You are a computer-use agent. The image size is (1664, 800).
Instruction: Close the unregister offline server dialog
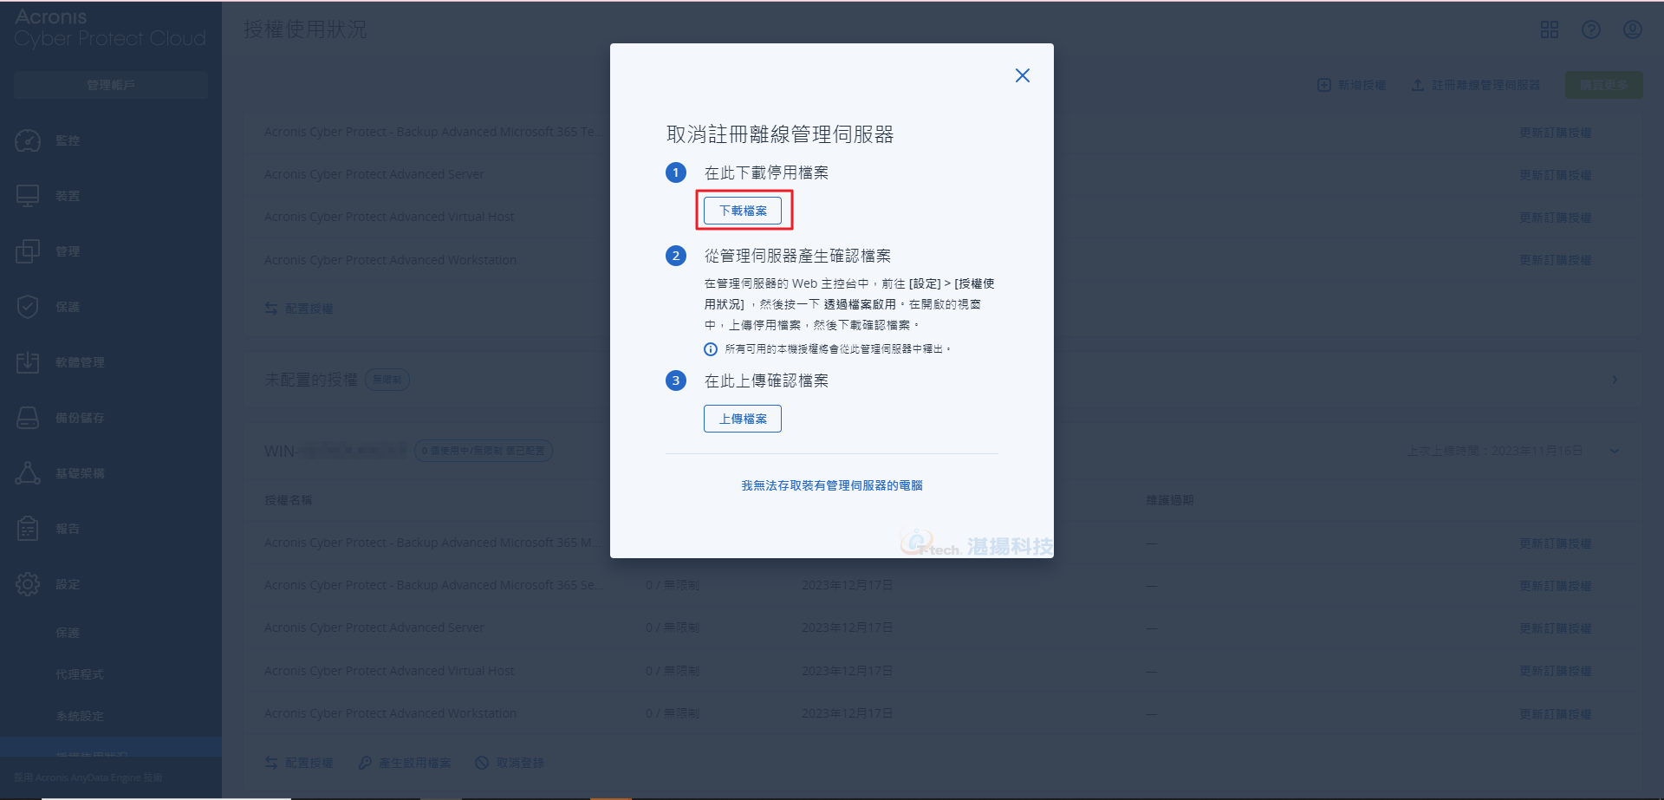click(1023, 75)
